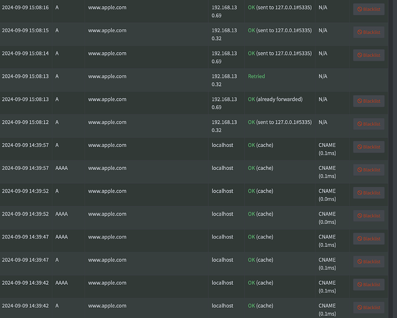
Task: Click the ban icon on the 15:08:14 row
Action: (x=359, y=55)
